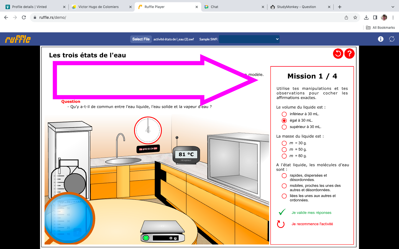Viewport: 399px width, 249px height.
Task: Click the 81 °C thermometer receiver
Action: (x=186, y=155)
